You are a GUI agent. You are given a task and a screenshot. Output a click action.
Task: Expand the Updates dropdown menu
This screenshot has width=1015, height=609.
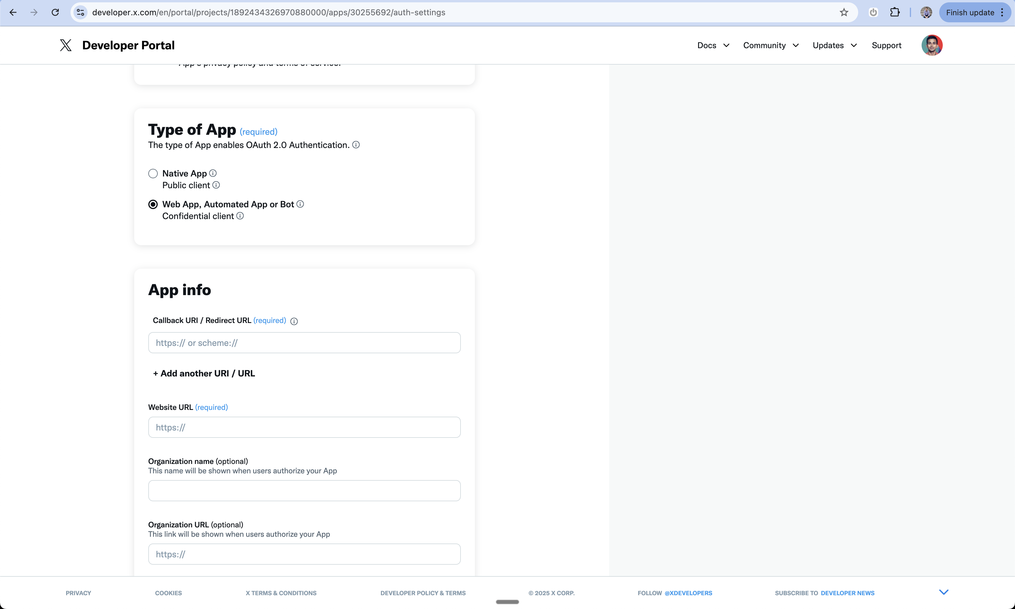coord(834,45)
